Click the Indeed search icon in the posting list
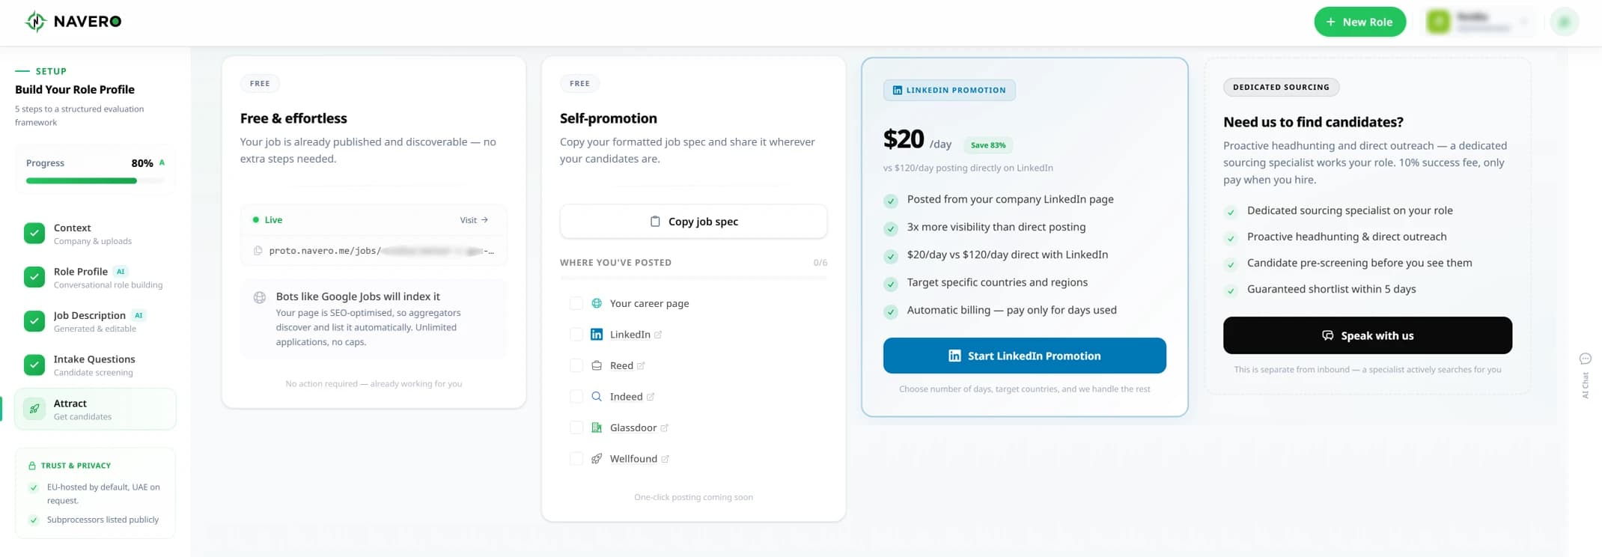 coord(596,396)
